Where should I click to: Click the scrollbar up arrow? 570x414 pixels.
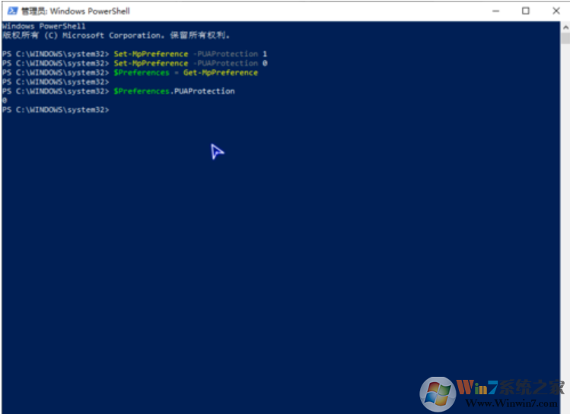565,27
